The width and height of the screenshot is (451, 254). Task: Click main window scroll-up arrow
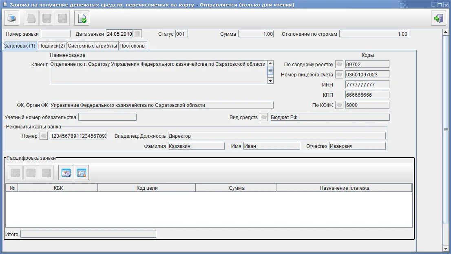(446, 33)
